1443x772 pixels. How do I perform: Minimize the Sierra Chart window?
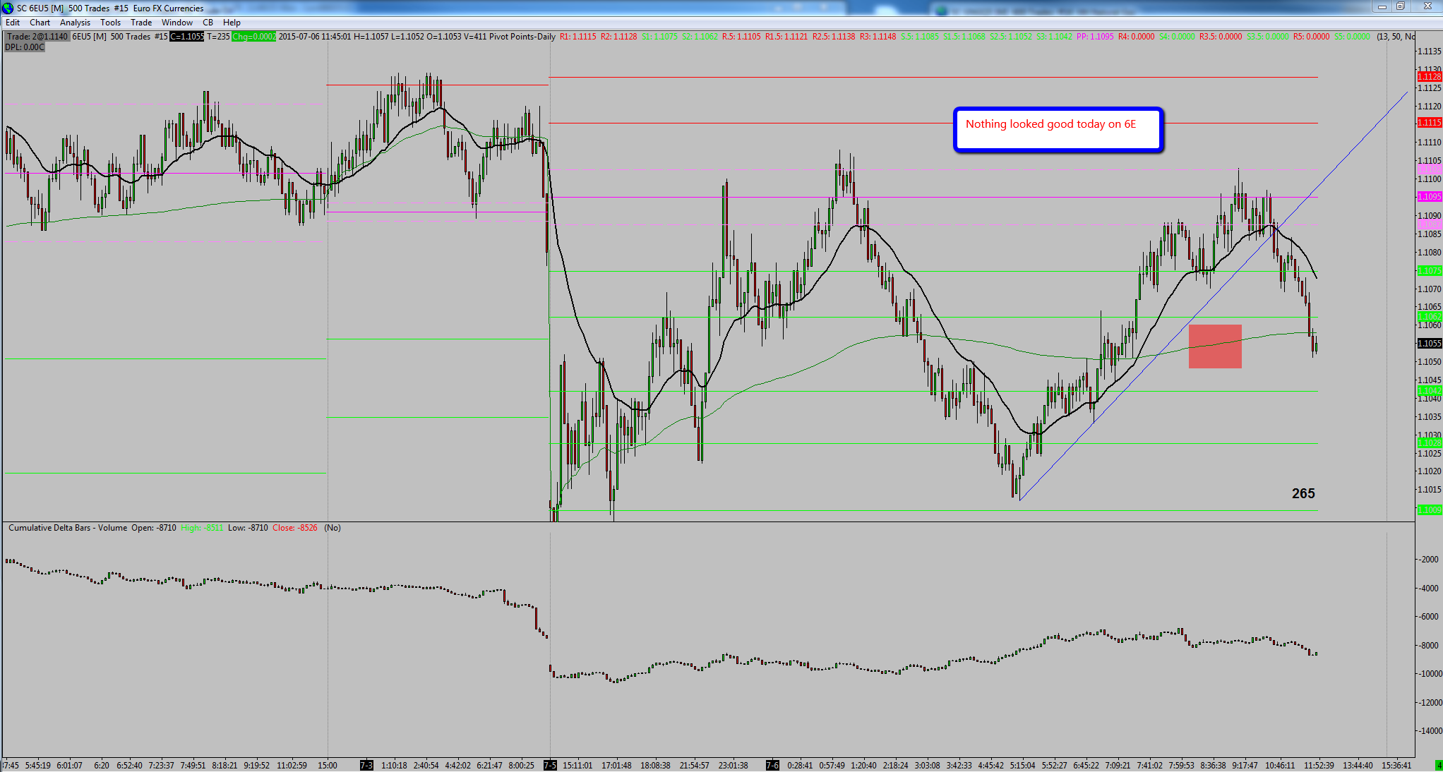pyautogui.click(x=1382, y=7)
